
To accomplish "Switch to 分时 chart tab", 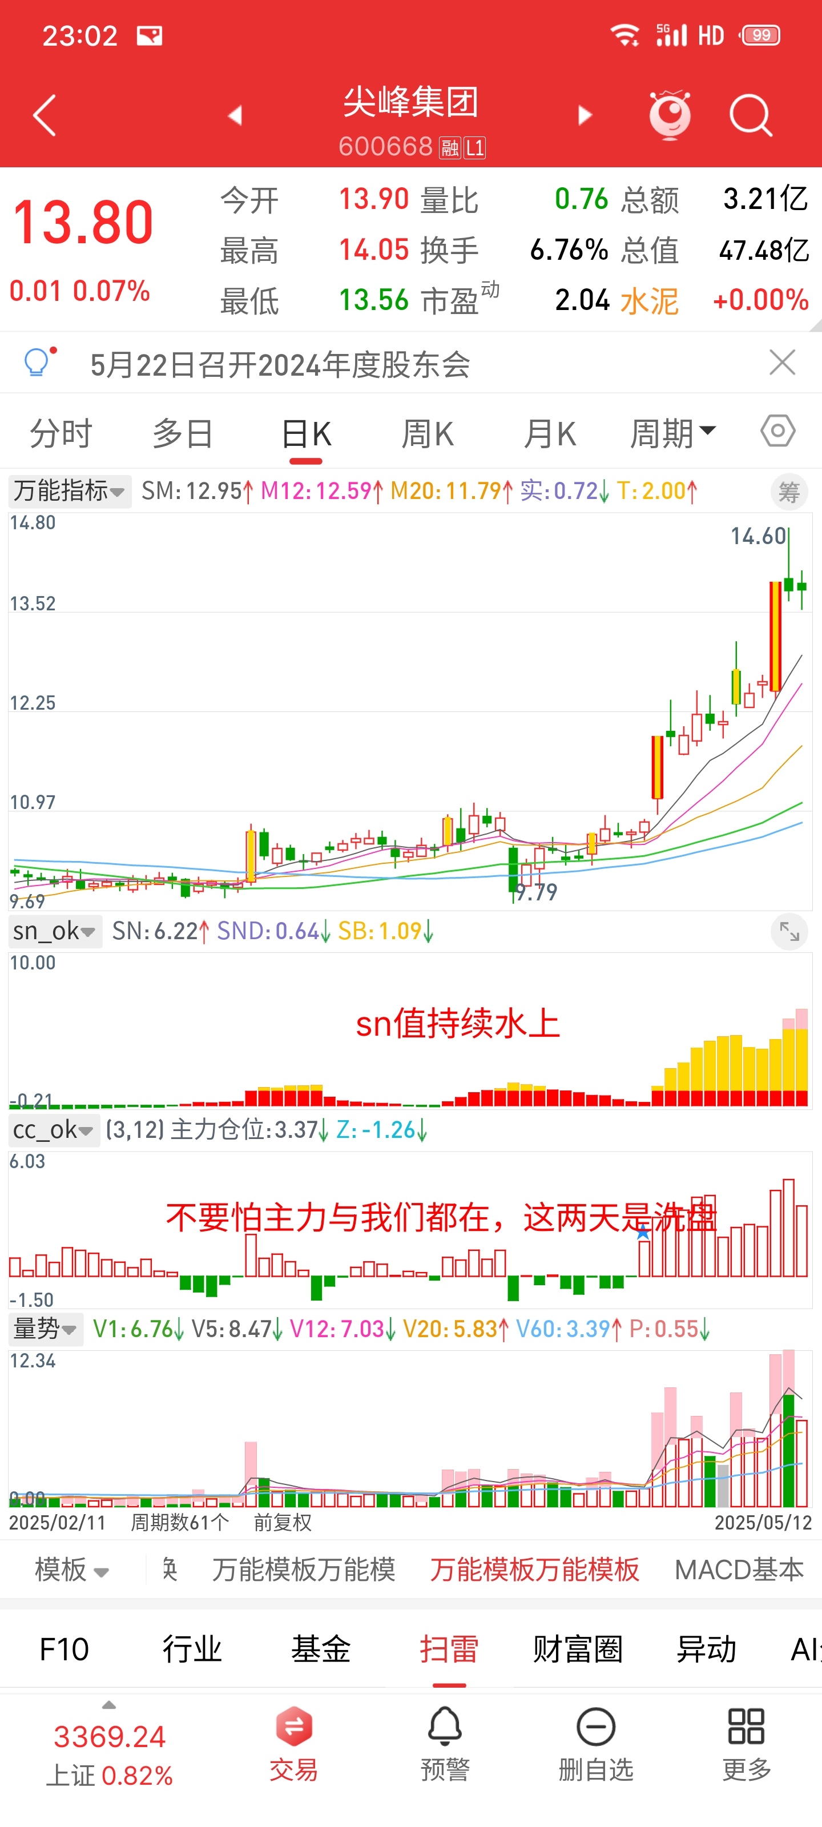I will [x=61, y=433].
